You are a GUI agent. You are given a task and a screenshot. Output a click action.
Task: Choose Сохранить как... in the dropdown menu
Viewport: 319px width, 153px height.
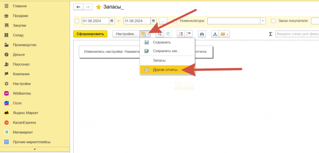(166, 51)
